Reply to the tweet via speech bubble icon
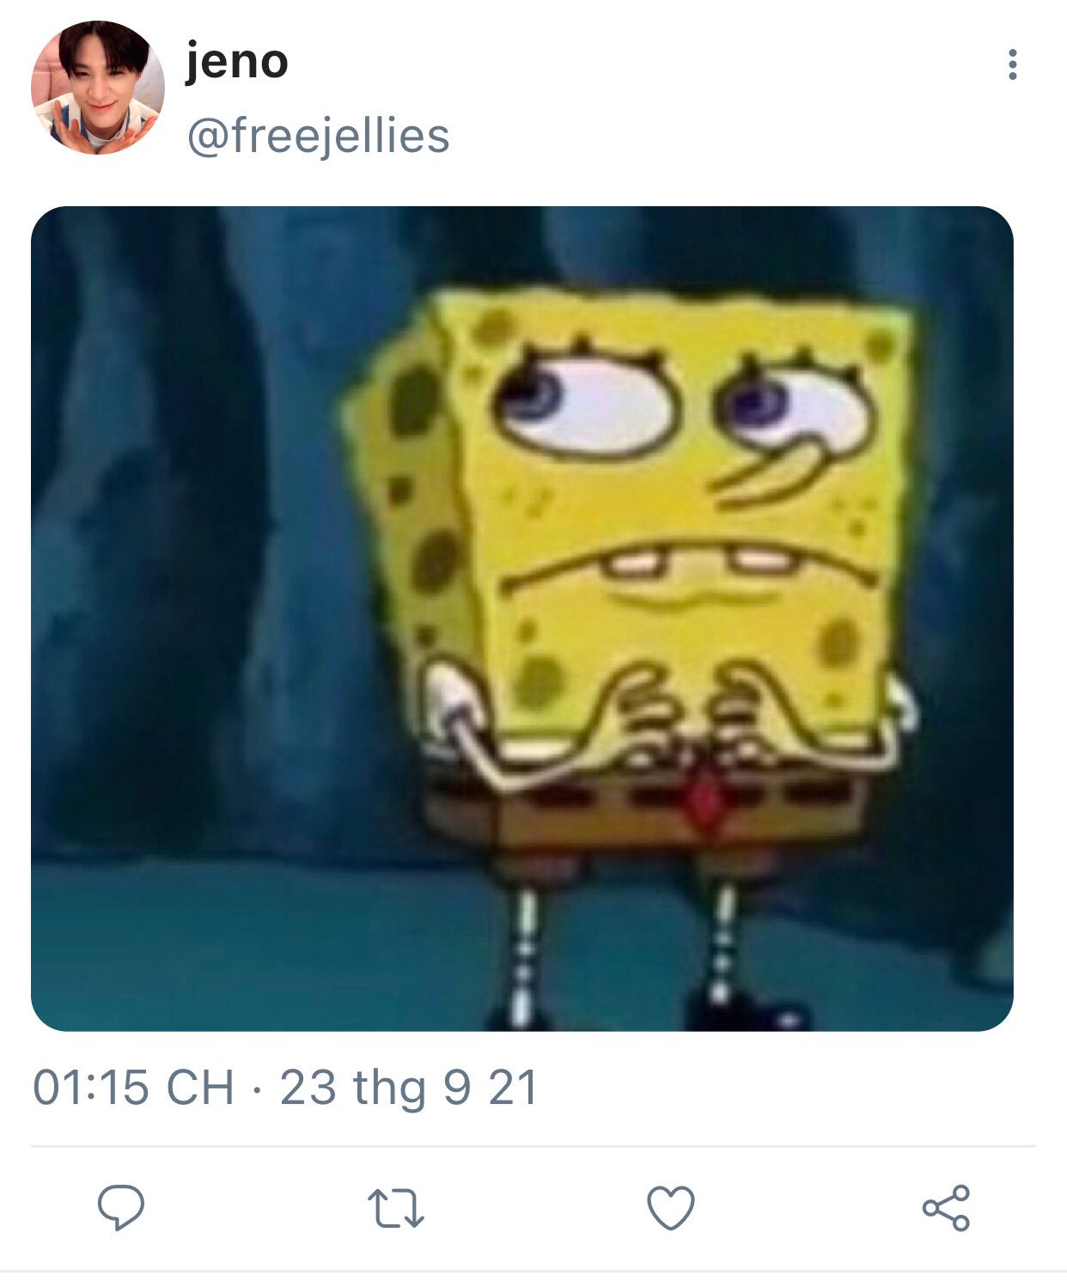The height and width of the screenshot is (1287, 1067). pyautogui.click(x=121, y=1207)
